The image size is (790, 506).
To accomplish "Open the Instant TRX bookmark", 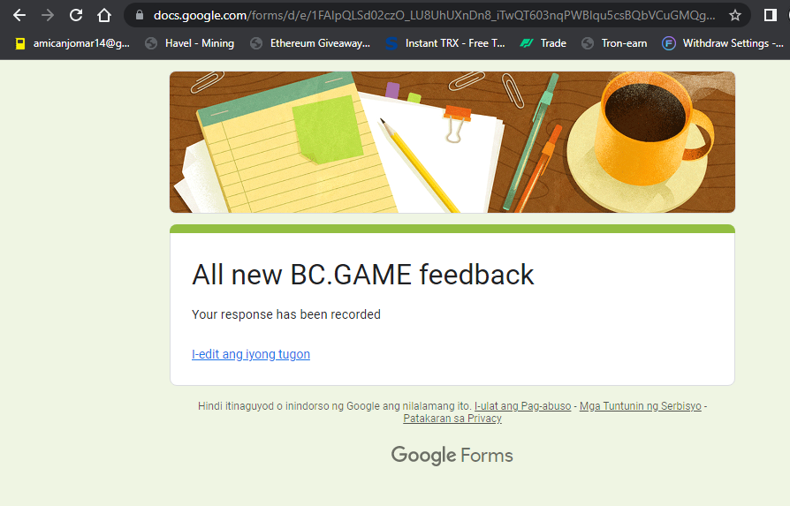I will (445, 43).
